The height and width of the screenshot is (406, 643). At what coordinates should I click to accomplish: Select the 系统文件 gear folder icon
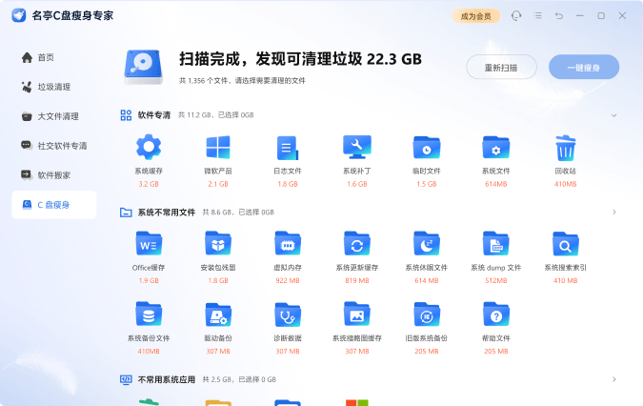click(496, 147)
